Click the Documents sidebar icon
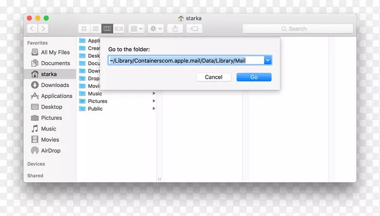 (x=35, y=63)
